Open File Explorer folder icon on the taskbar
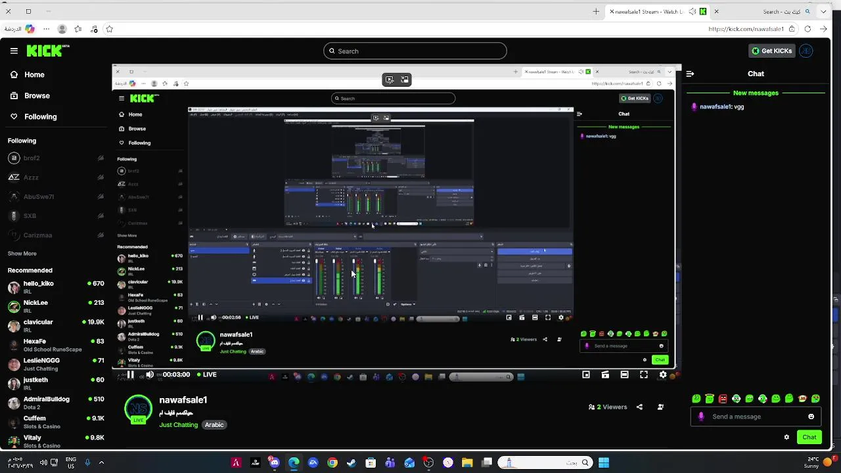 [467, 462]
